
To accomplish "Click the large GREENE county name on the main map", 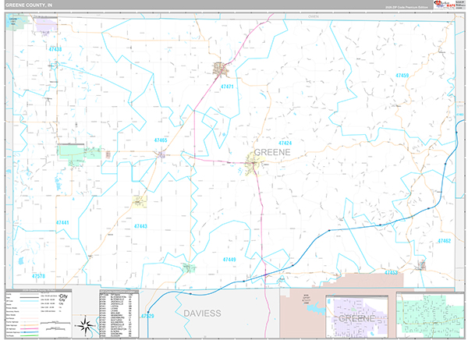I will click(272, 152).
